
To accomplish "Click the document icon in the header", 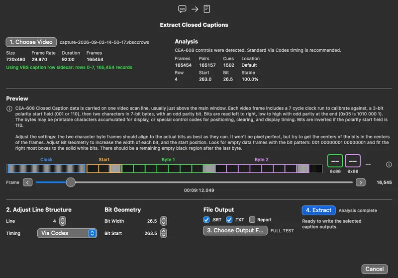I will [207, 9].
